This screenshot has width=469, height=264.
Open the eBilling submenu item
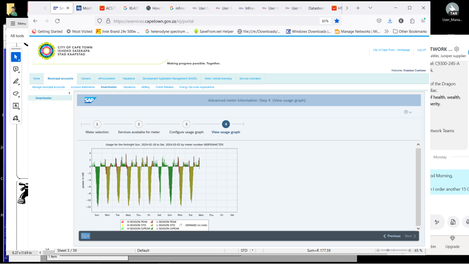point(145,87)
